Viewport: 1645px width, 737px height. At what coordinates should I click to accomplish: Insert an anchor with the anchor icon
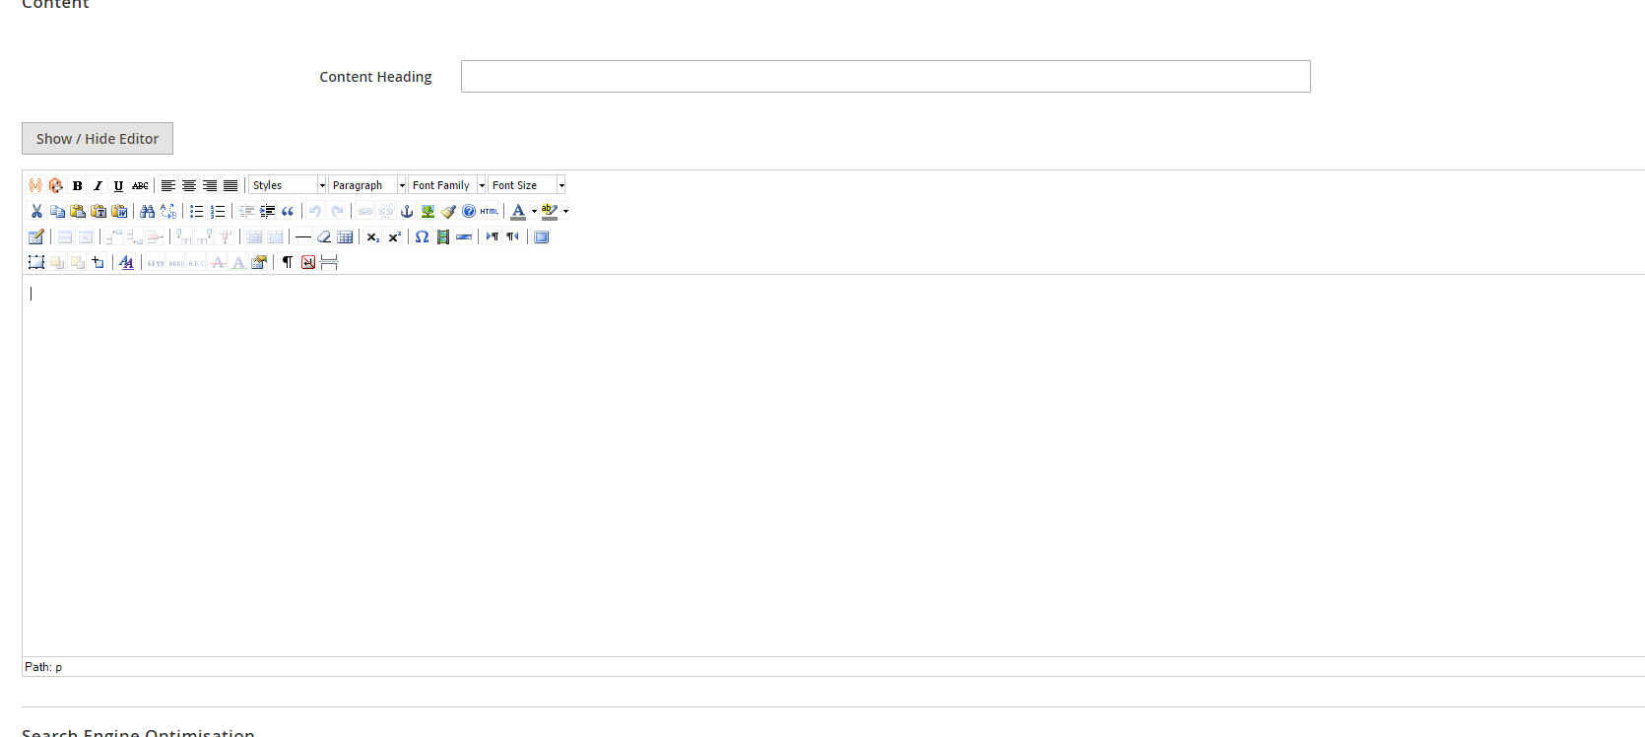[407, 211]
